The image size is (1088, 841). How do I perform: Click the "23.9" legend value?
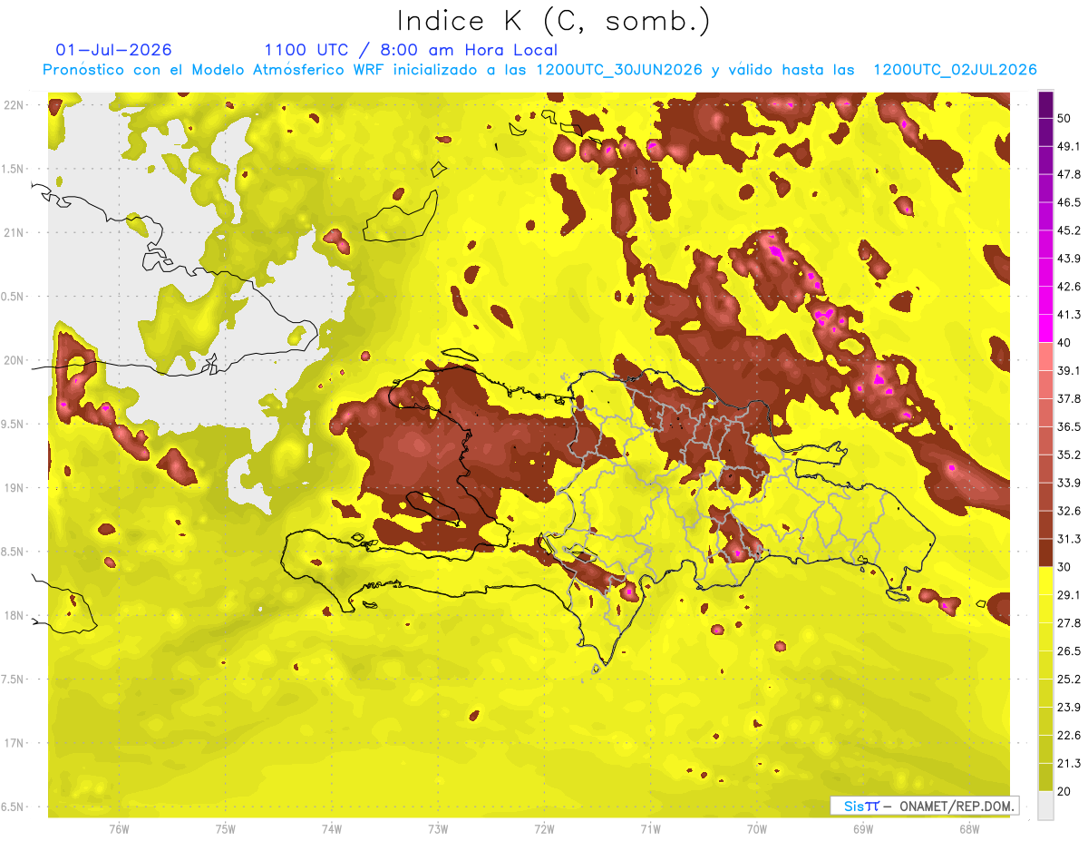pyautogui.click(x=1069, y=708)
